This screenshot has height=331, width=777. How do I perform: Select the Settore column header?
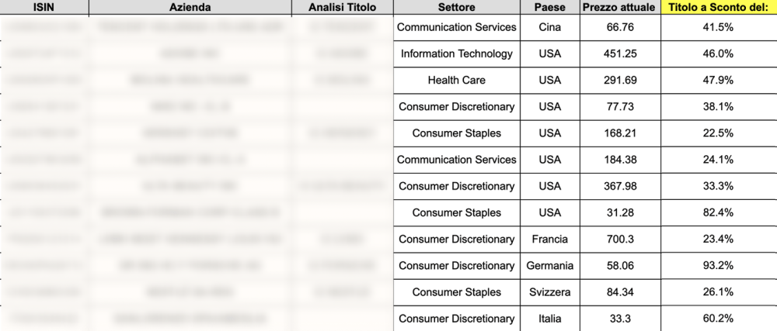[456, 8]
